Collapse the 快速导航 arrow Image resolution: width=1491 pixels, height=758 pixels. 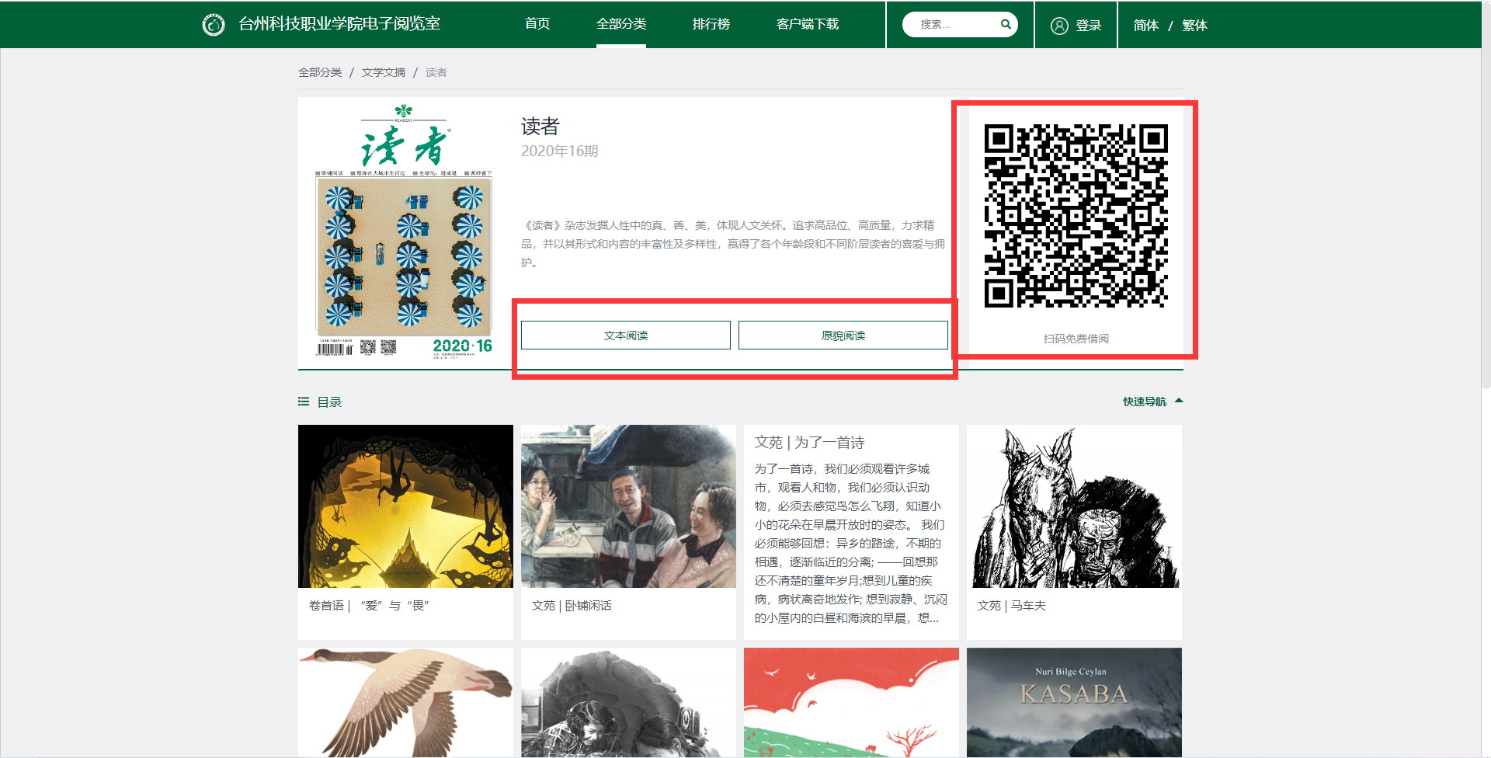pyautogui.click(x=1179, y=401)
